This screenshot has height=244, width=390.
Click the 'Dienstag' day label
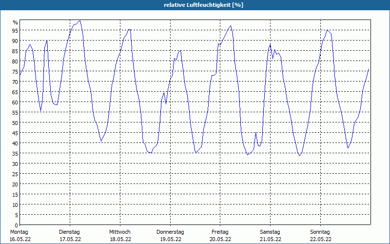(x=69, y=232)
